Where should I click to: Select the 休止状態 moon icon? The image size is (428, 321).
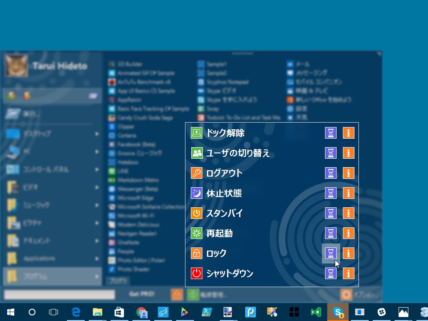(x=197, y=193)
